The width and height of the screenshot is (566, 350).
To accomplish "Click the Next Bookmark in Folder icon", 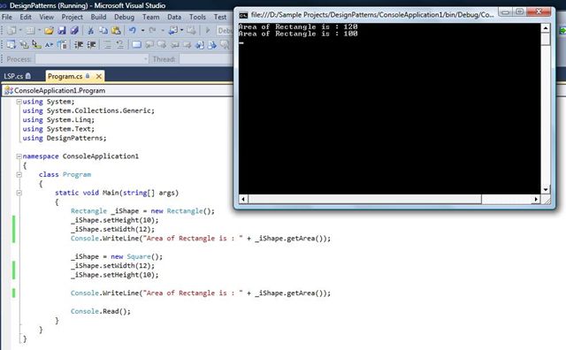I will pos(187,44).
